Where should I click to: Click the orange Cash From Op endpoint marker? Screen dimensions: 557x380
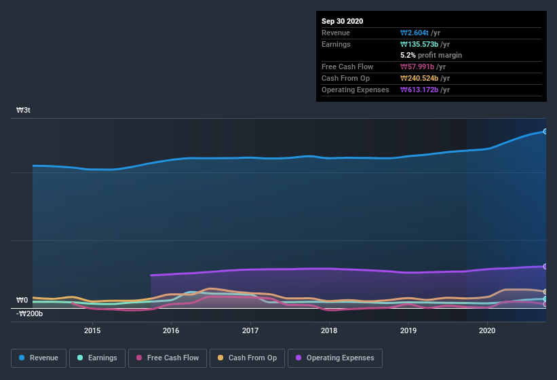coord(545,292)
